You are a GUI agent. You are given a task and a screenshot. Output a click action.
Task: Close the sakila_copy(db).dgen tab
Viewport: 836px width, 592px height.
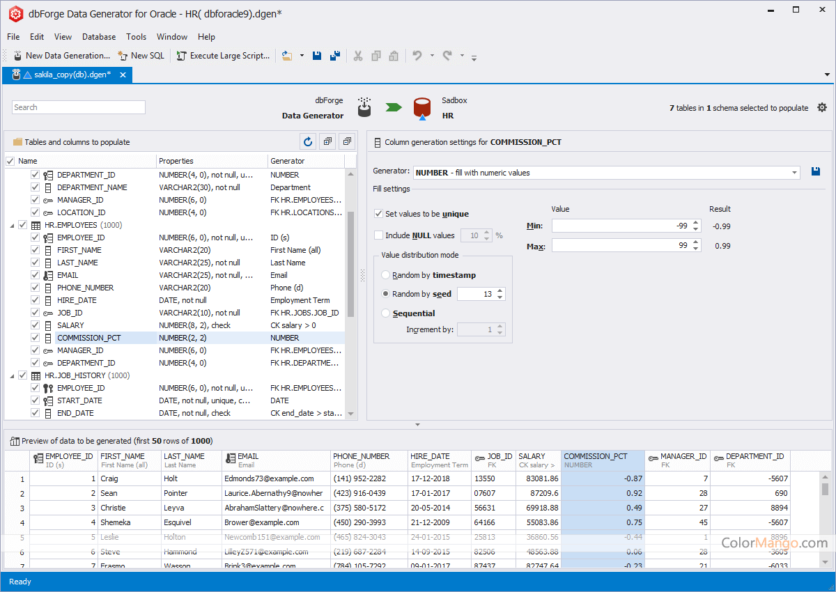tap(123, 75)
